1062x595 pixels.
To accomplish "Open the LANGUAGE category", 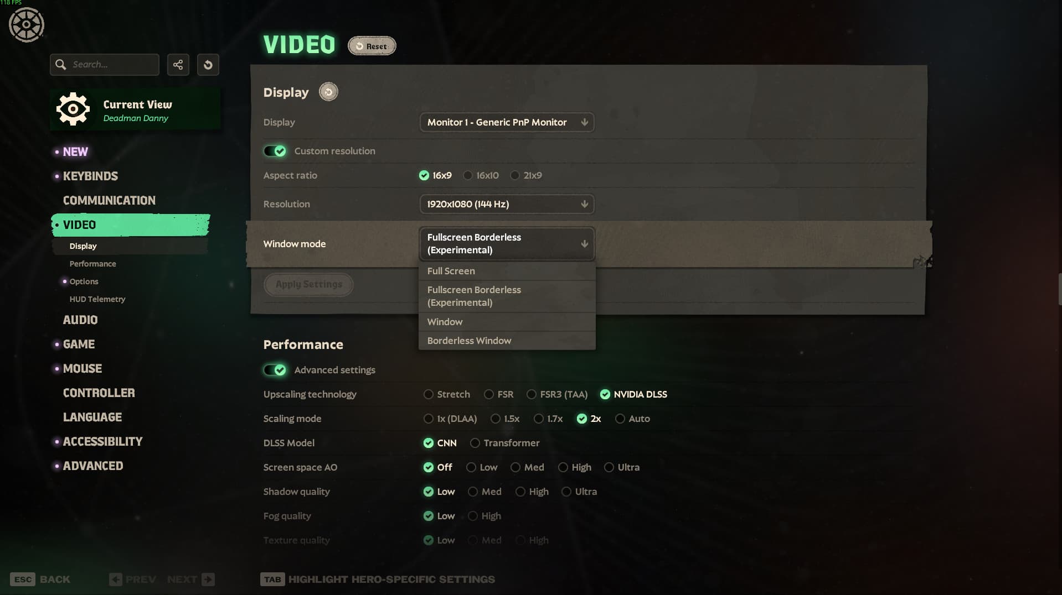I will coord(92,417).
